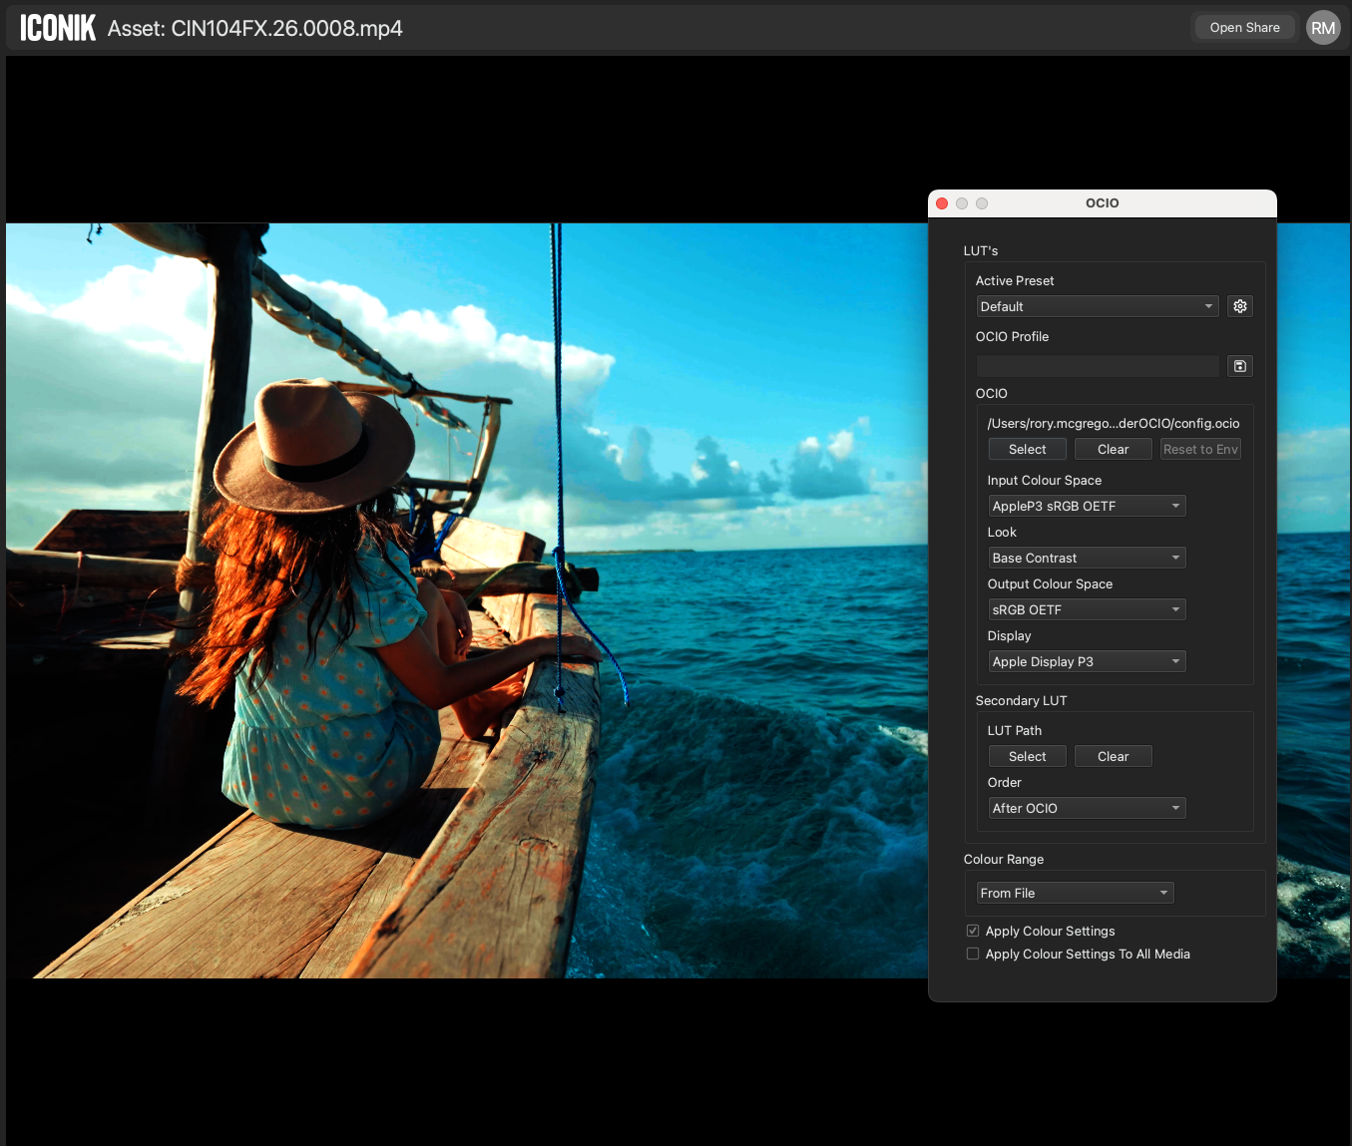The image size is (1352, 1146).
Task: Expand the Colour Range dropdown
Action: 1074,893
